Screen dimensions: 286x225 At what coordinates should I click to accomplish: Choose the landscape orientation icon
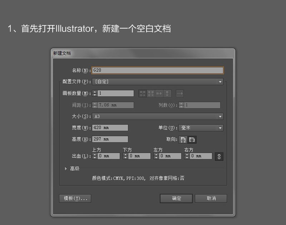point(192,140)
